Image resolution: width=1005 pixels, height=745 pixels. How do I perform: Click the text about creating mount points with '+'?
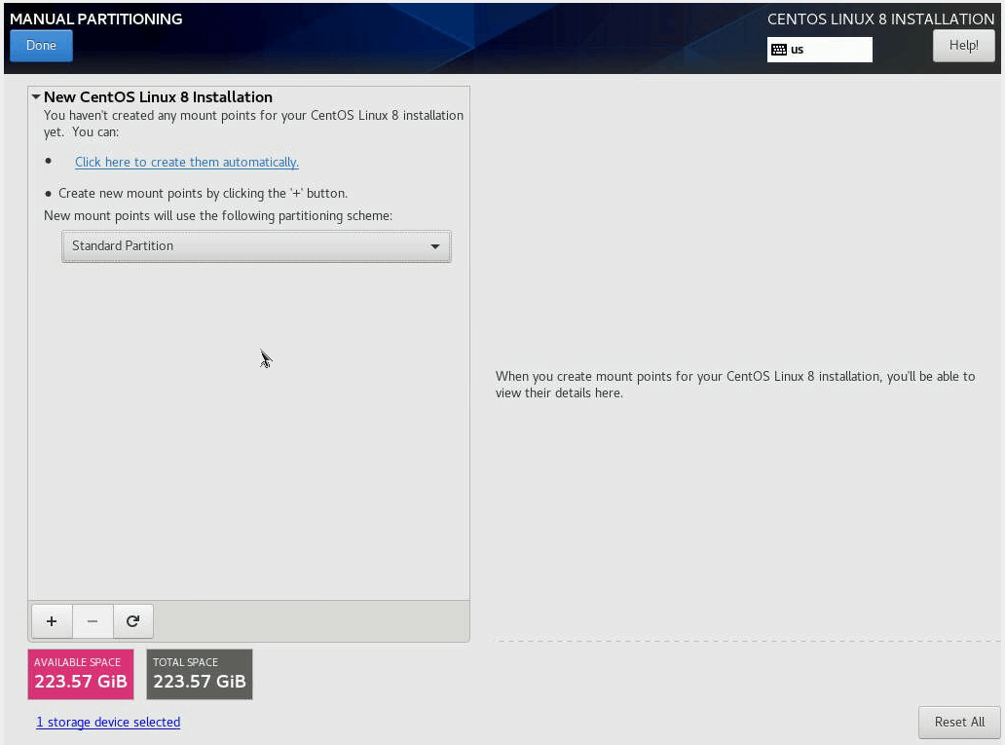point(203,193)
